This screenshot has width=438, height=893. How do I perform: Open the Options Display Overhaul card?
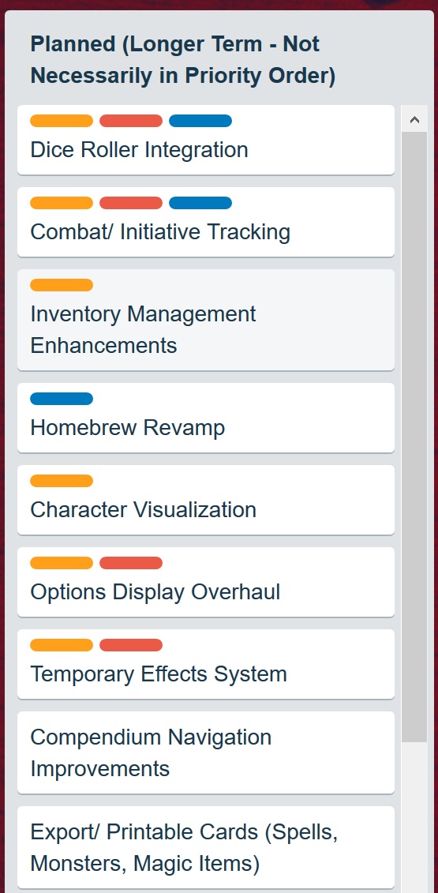point(206,582)
